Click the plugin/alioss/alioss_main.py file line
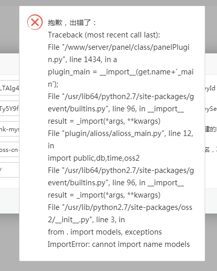217x271 pixels. point(120,133)
